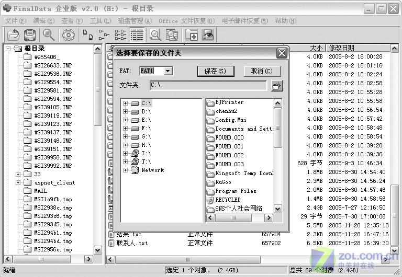Open the 文件(F) menu
The height and width of the screenshot is (277, 402).
tap(16, 21)
